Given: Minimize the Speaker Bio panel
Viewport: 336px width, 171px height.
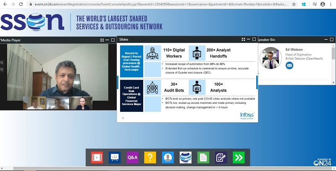Looking at the screenshot, I should (326, 39).
